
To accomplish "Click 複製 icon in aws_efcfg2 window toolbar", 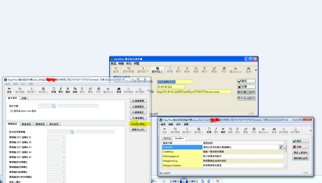I will click(x=75, y=90).
